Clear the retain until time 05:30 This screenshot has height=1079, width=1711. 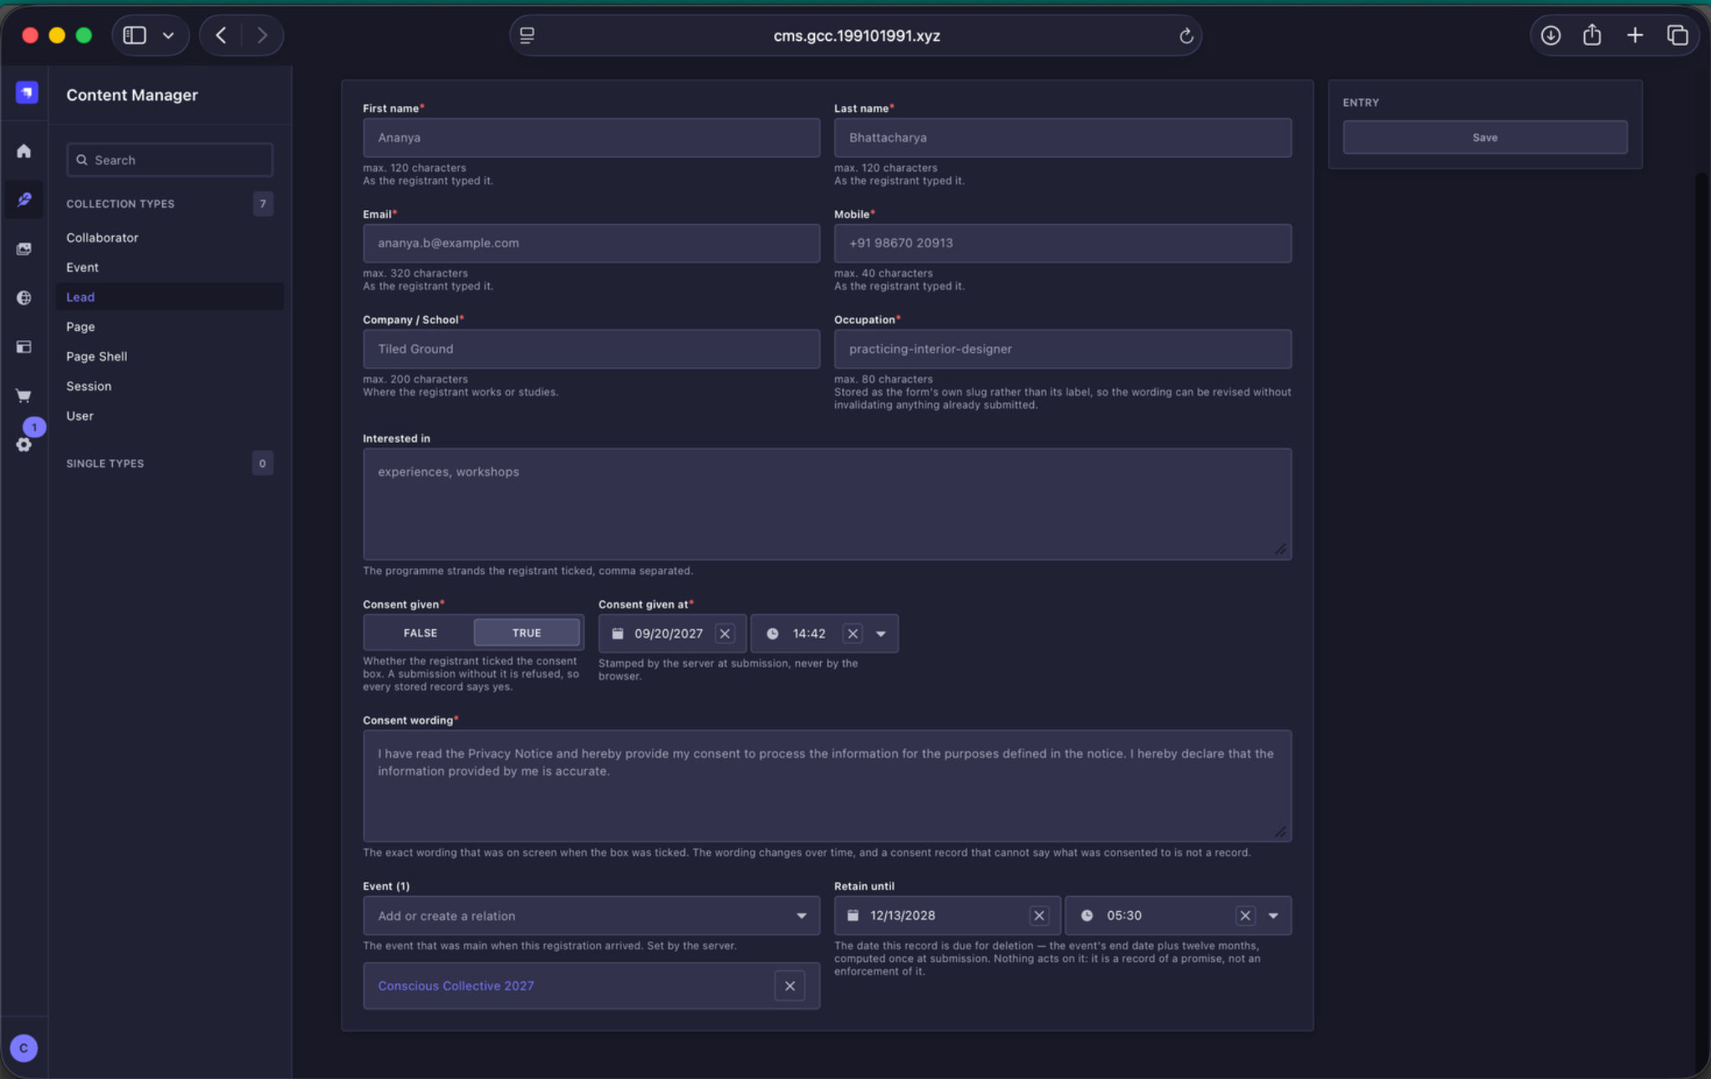click(x=1245, y=915)
